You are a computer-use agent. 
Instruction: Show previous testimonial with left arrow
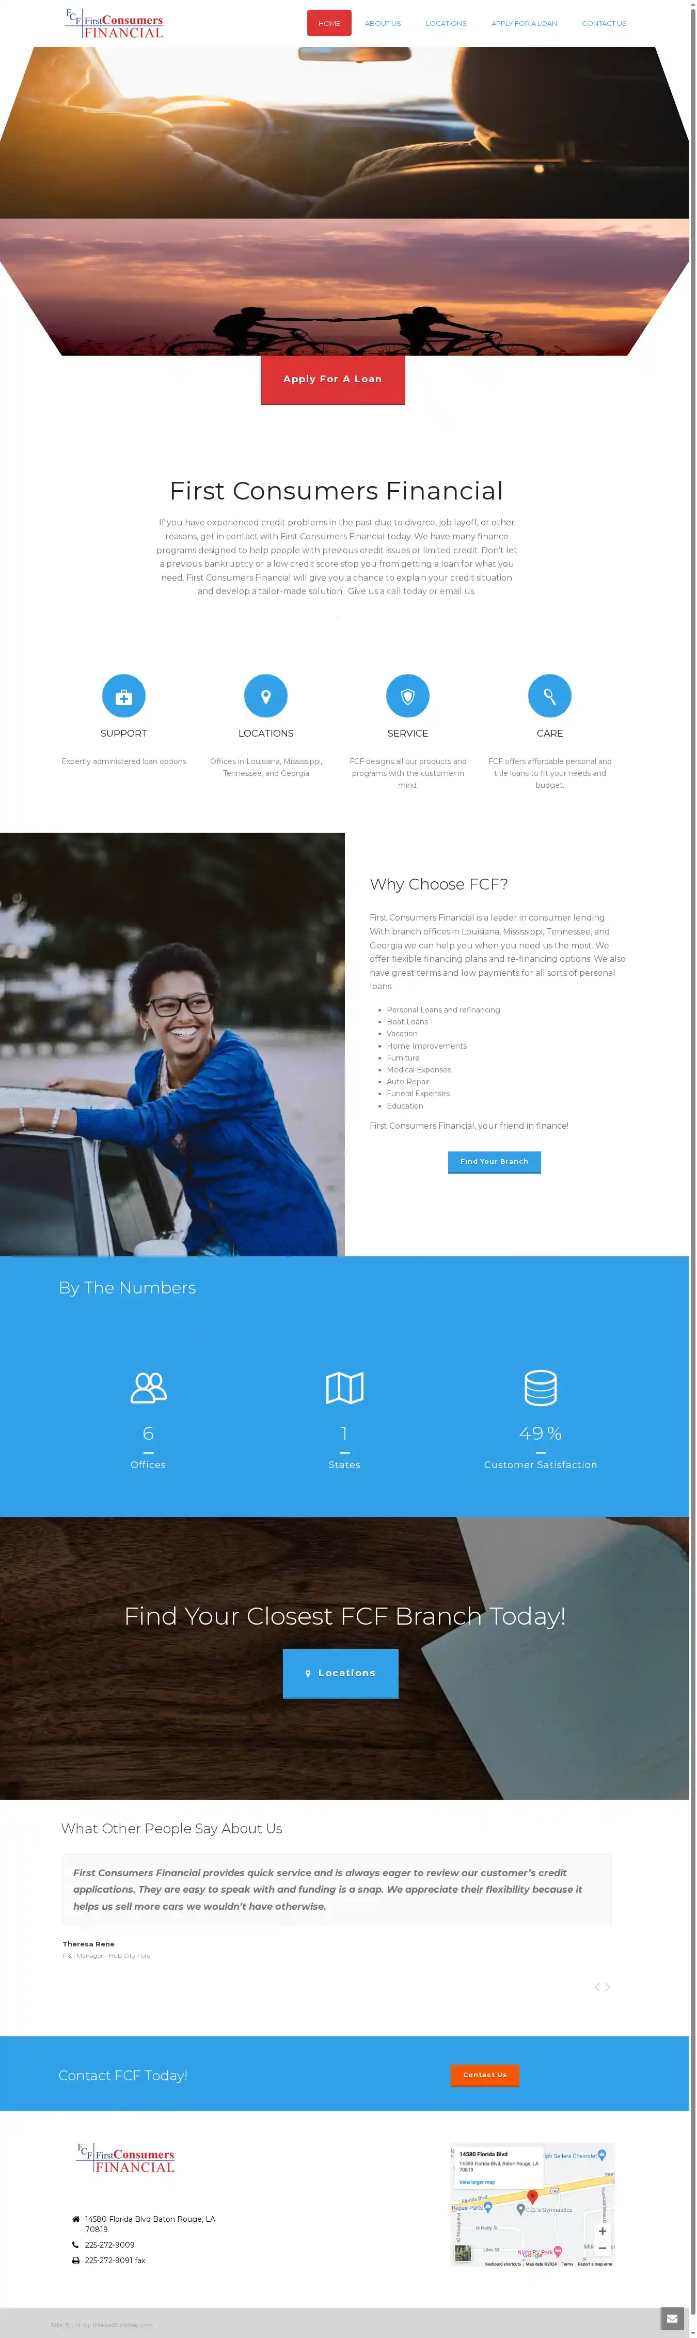pos(597,1987)
